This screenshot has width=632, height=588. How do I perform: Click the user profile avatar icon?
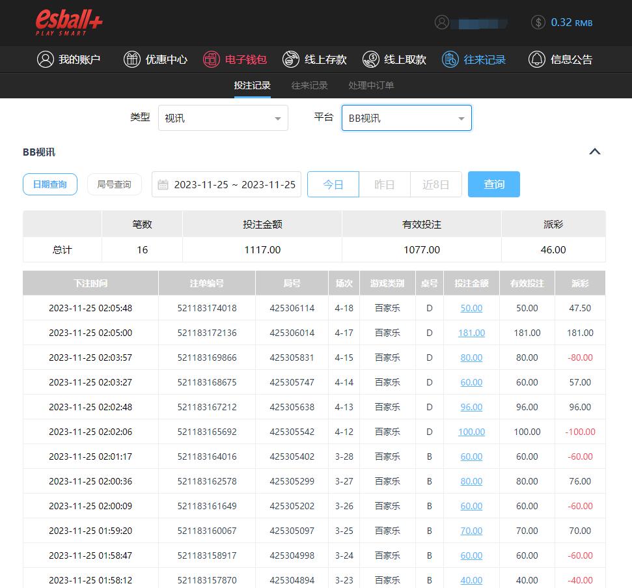point(442,22)
